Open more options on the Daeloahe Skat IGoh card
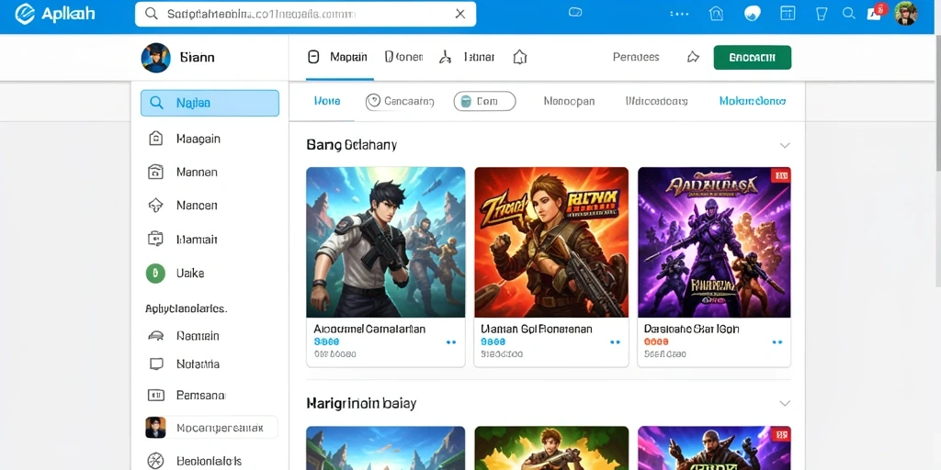The image size is (941, 470). pos(777,342)
